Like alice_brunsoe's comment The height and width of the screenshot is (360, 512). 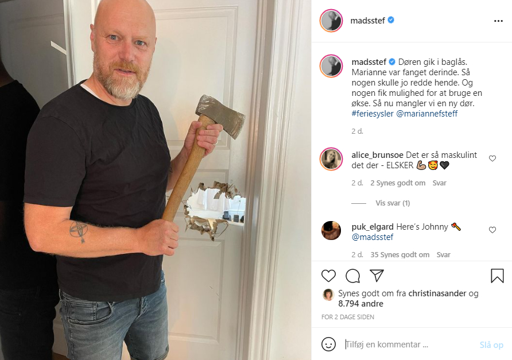(x=492, y=158)
